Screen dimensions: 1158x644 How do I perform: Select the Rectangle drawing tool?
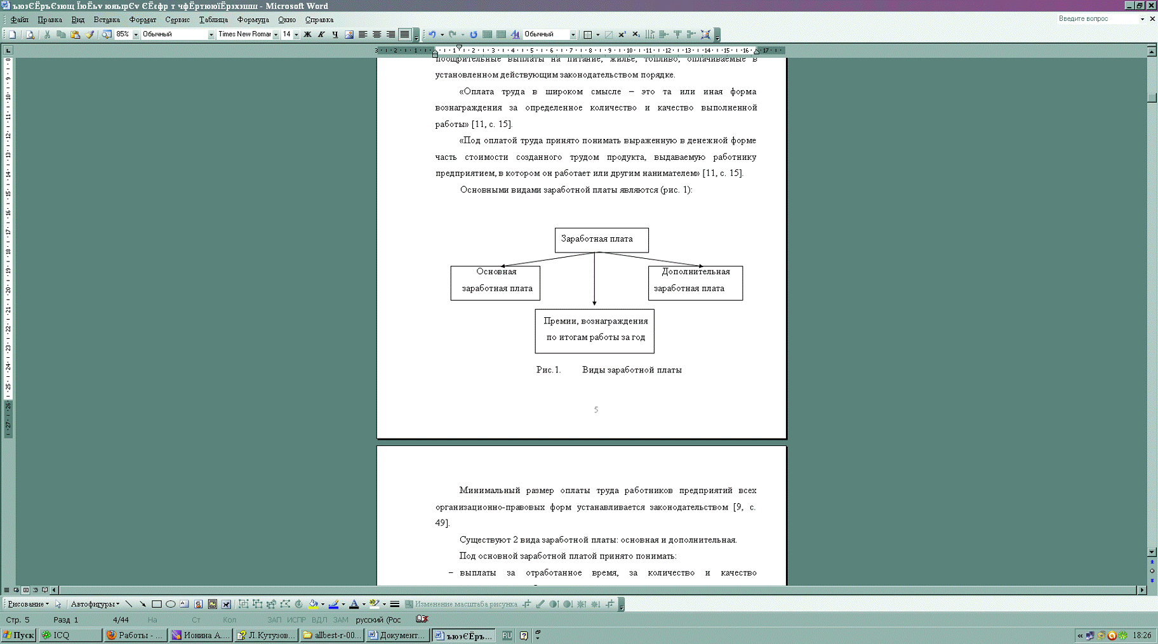(157, 604)
